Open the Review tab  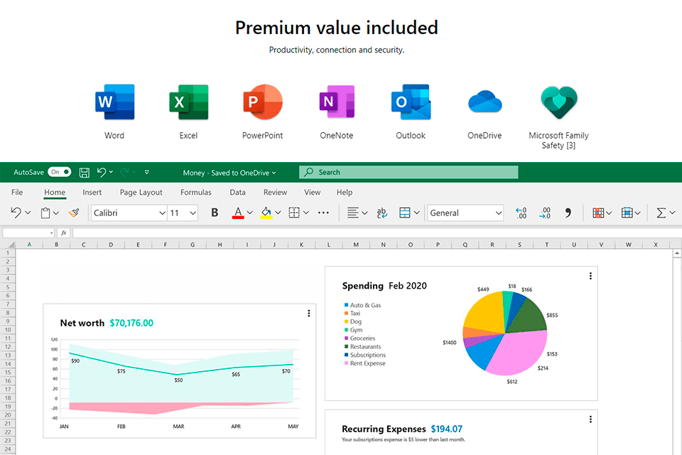click(276, 192)
